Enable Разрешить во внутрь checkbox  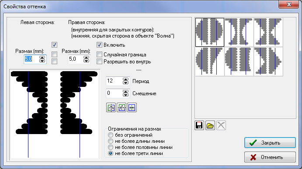point(99,62)
